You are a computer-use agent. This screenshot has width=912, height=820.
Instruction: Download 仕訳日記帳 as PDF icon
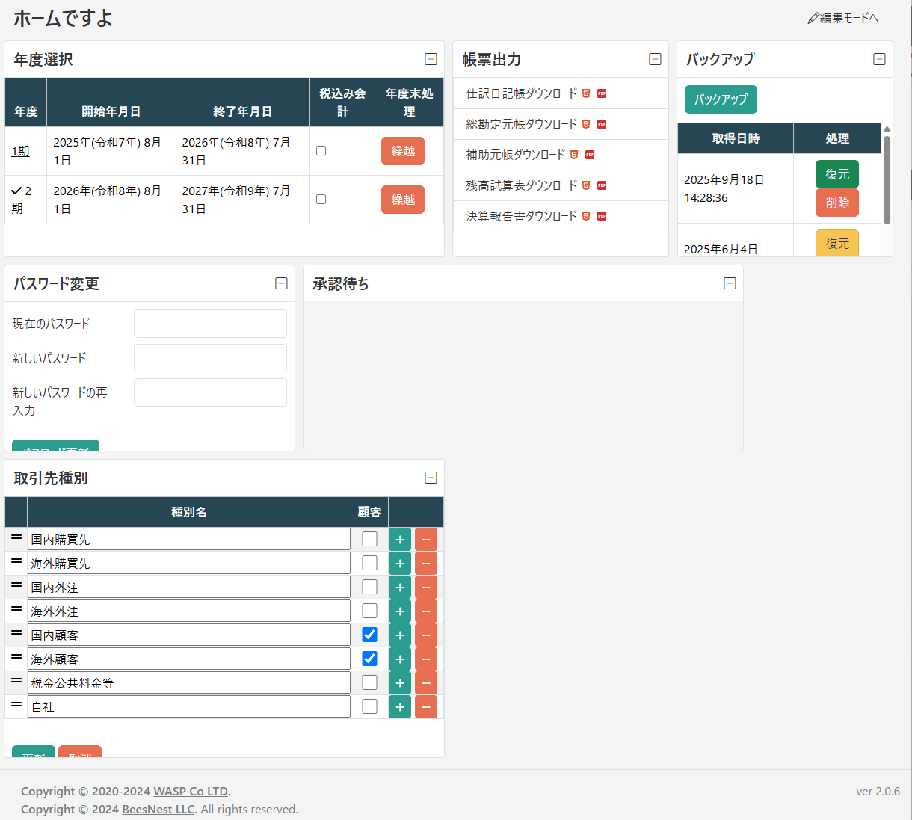602,93
